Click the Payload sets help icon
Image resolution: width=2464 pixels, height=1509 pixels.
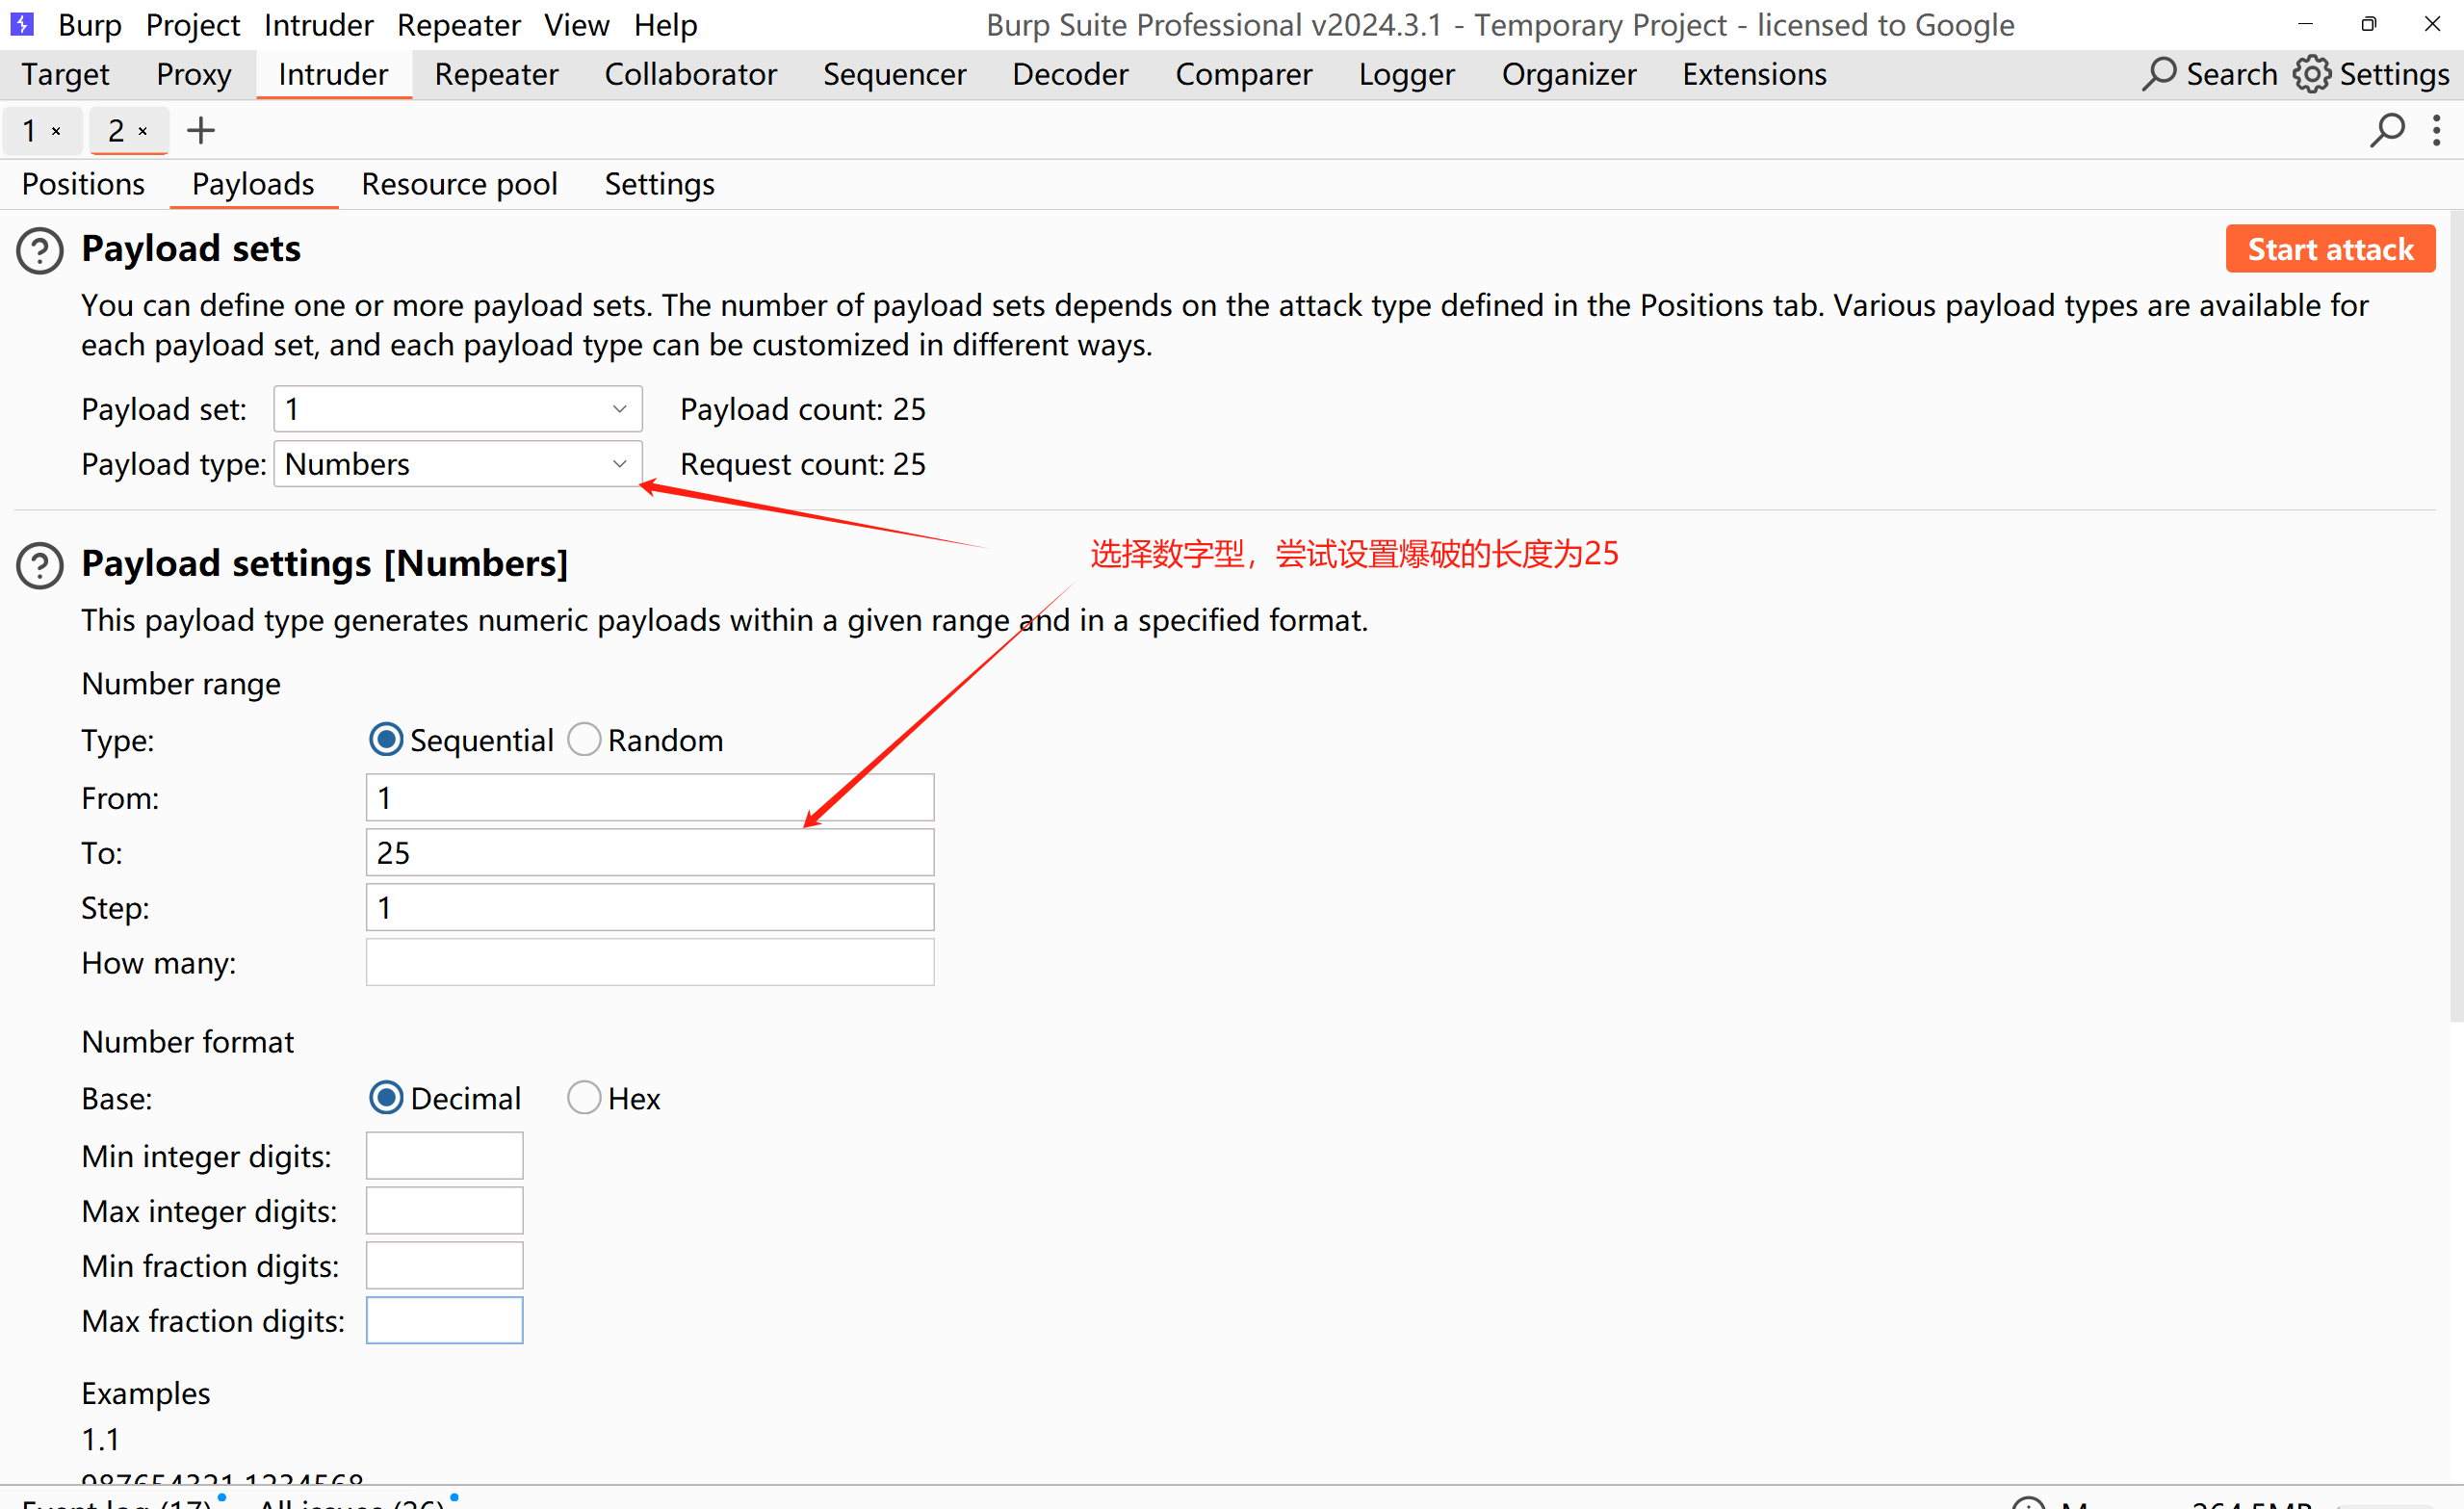pyautogui.click(x=40, y=250)
